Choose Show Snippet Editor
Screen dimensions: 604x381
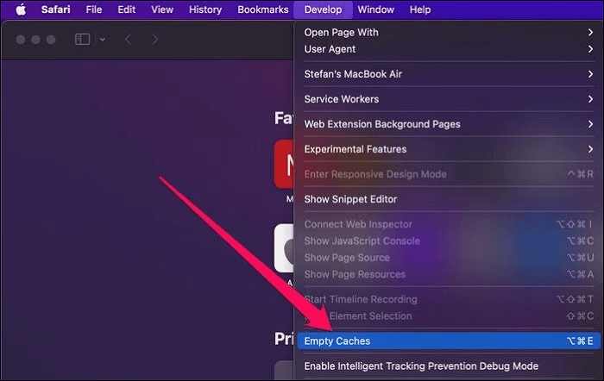point(449,199)
